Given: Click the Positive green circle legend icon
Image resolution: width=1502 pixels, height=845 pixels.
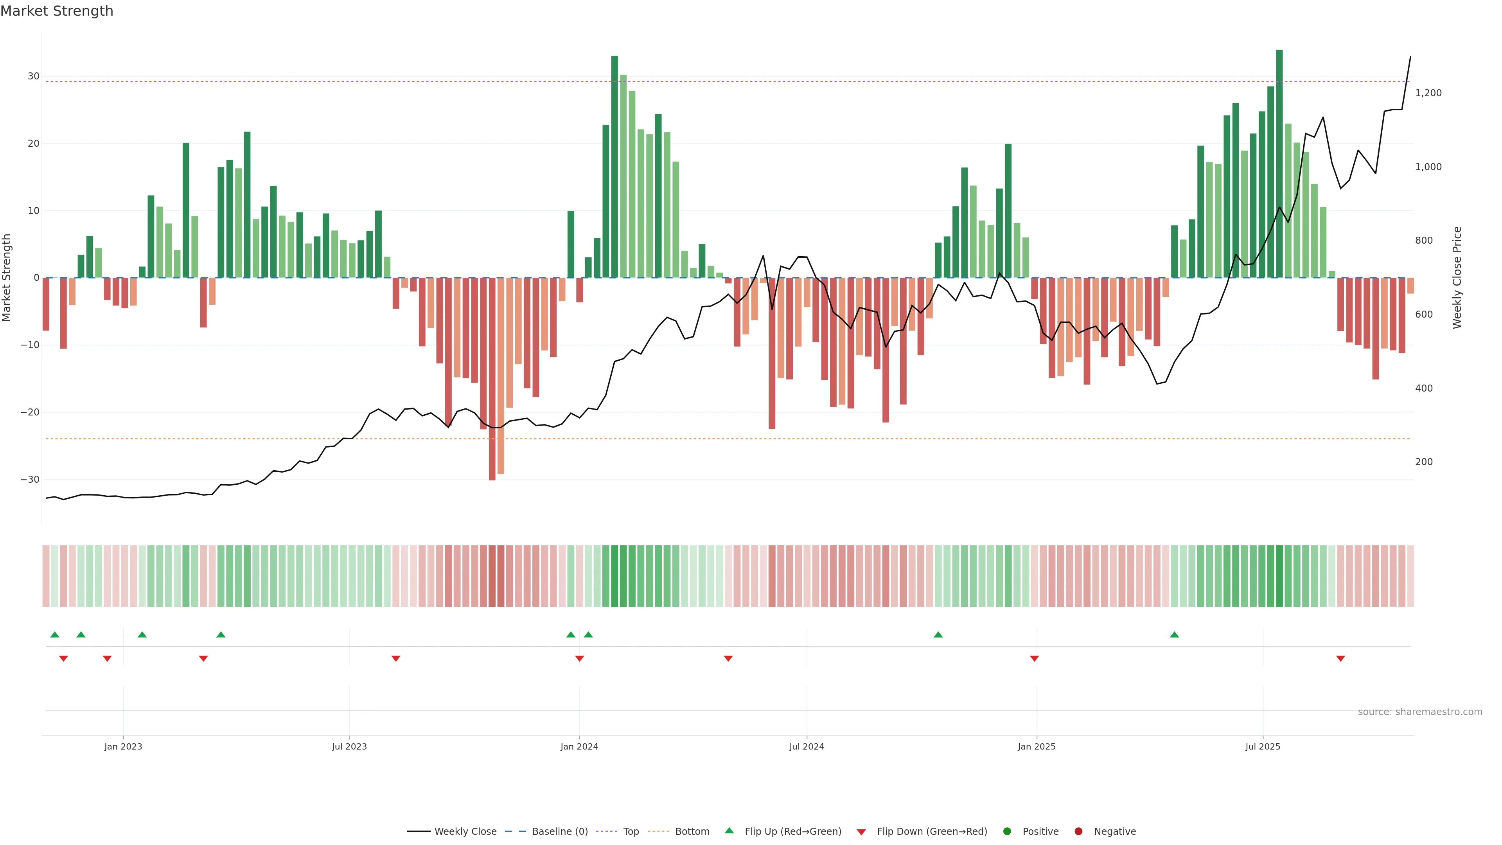Looking at the screenshot, I should point(1007,831).
